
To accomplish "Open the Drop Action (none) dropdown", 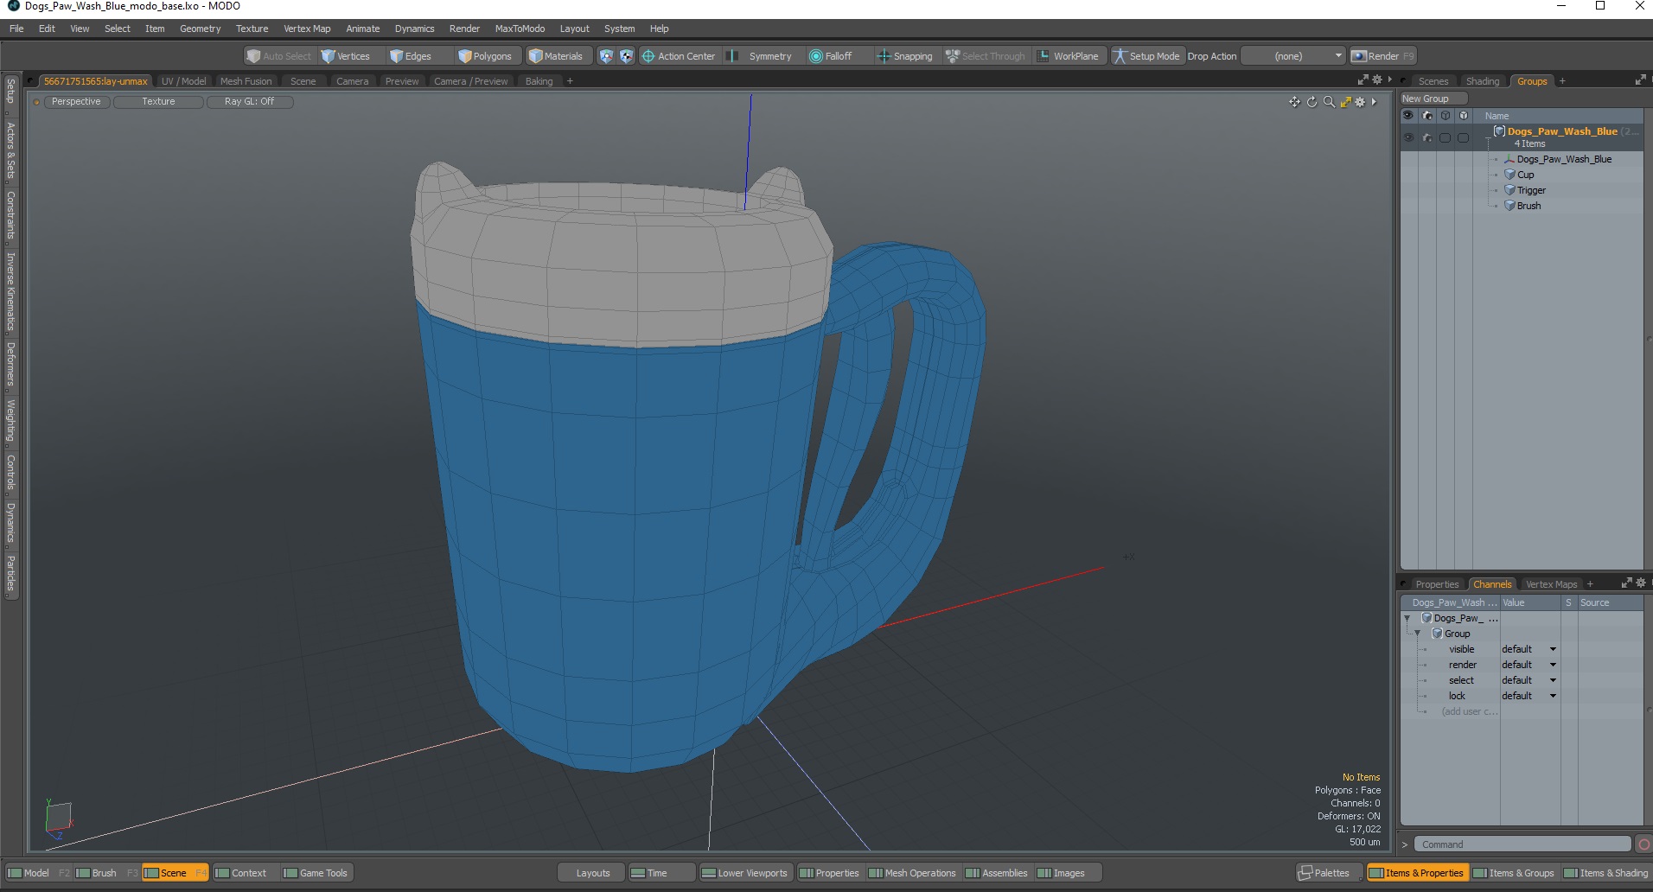I will point(1292,56).
